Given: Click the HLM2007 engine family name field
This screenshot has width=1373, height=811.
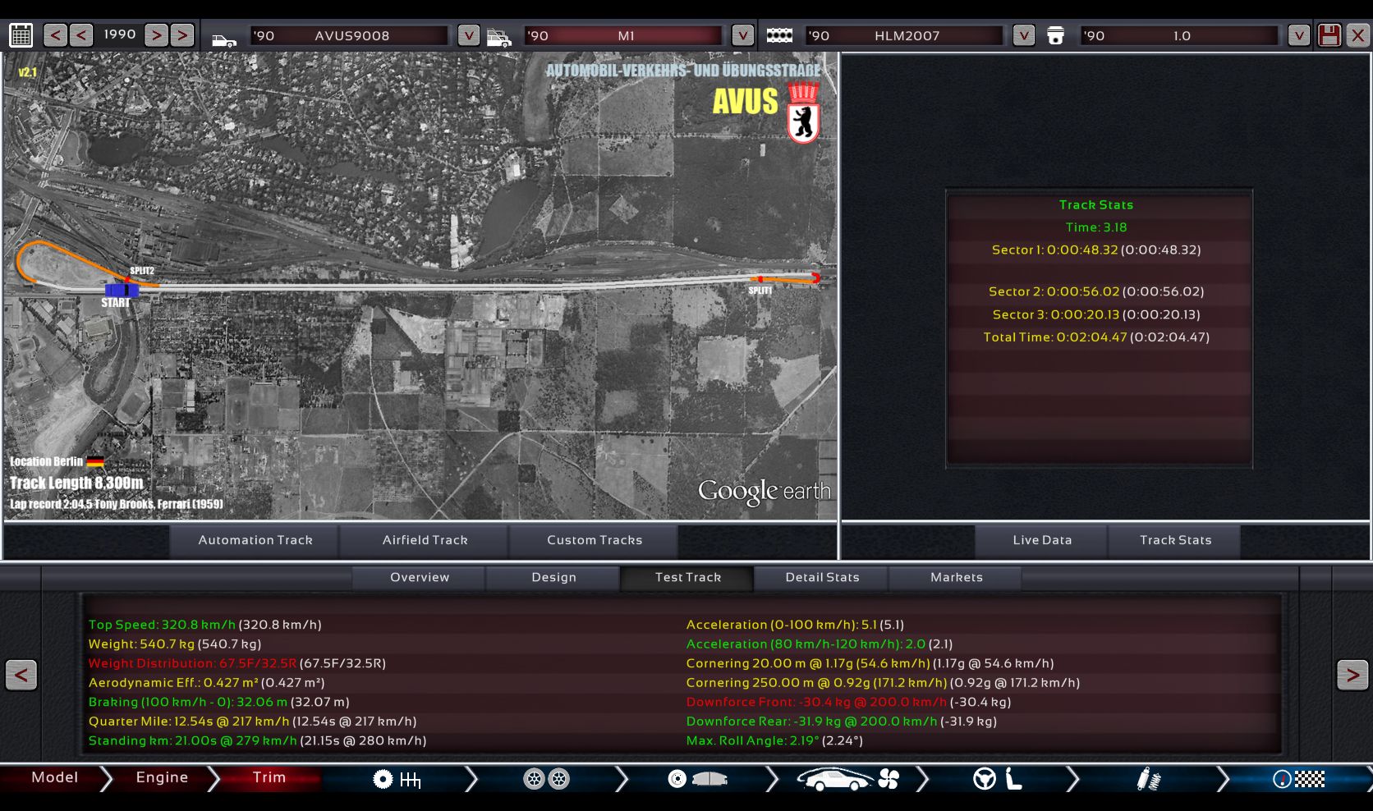Looking at the screenshot, I should [904, 35].
